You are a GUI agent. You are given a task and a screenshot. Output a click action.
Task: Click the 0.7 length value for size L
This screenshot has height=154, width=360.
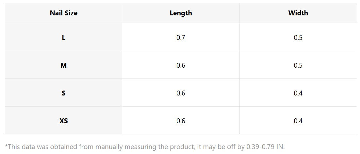click(x=181, y=37)
